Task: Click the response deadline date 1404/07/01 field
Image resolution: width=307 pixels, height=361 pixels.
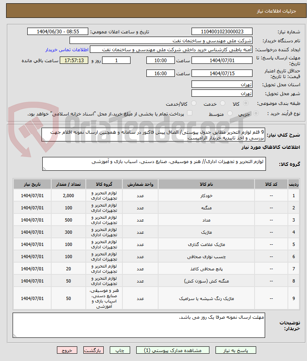Action: tap(222, 60)
